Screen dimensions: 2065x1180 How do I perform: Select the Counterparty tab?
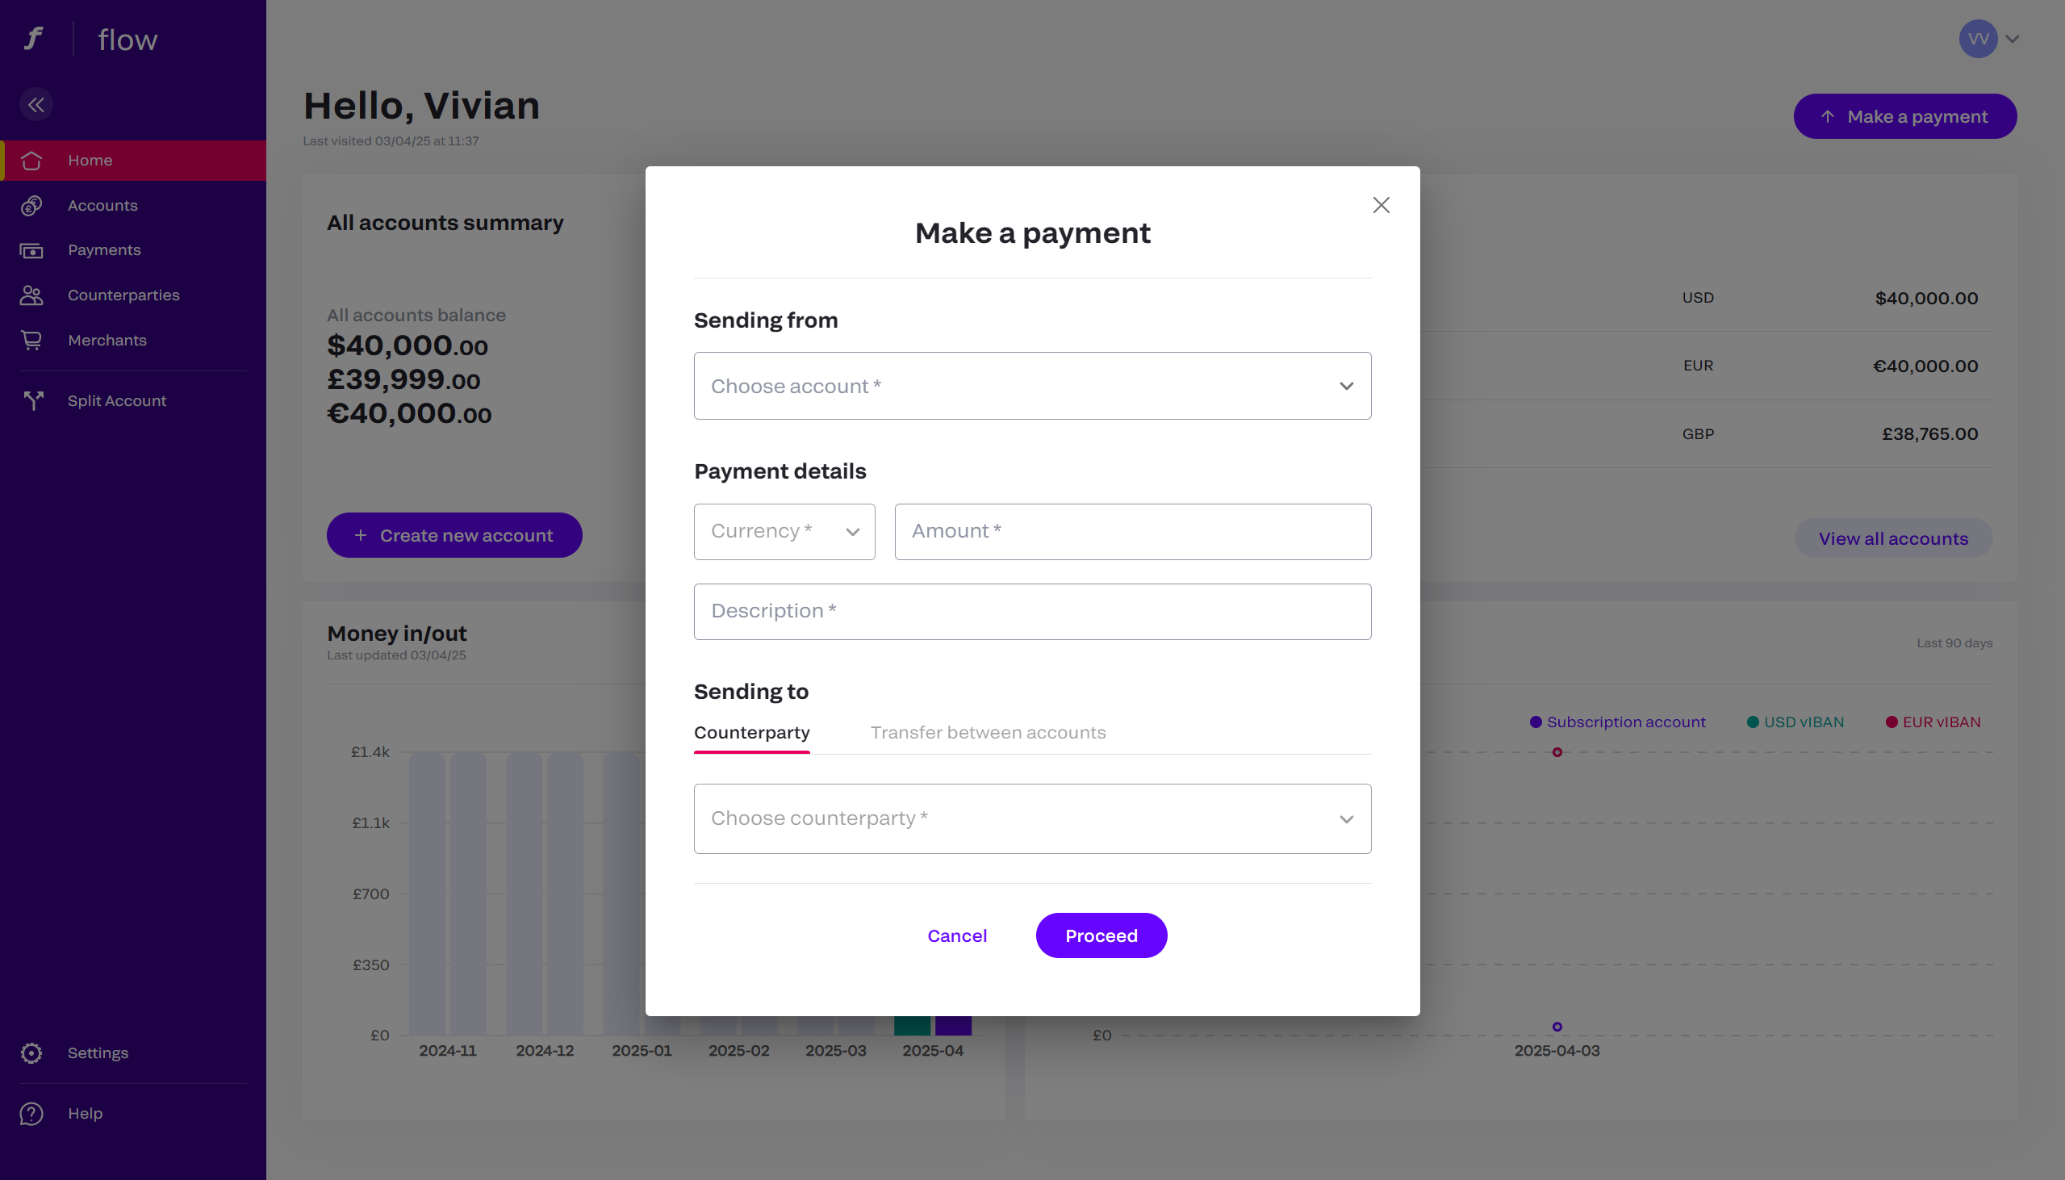point(751,733)
